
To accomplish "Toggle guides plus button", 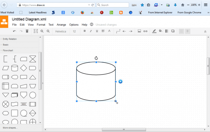I will (x=188, y=31).
